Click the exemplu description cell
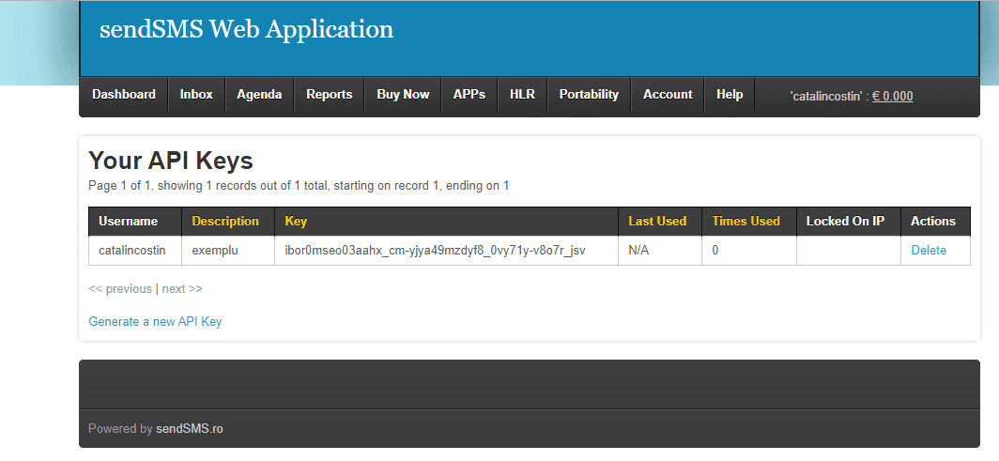 [x=228, y=251]
